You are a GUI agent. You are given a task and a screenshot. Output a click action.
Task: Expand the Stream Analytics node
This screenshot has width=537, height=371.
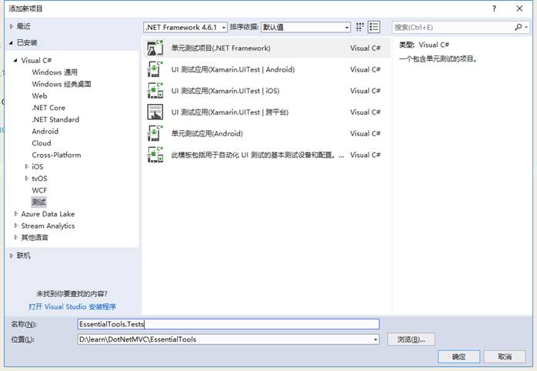pos(15,226)
